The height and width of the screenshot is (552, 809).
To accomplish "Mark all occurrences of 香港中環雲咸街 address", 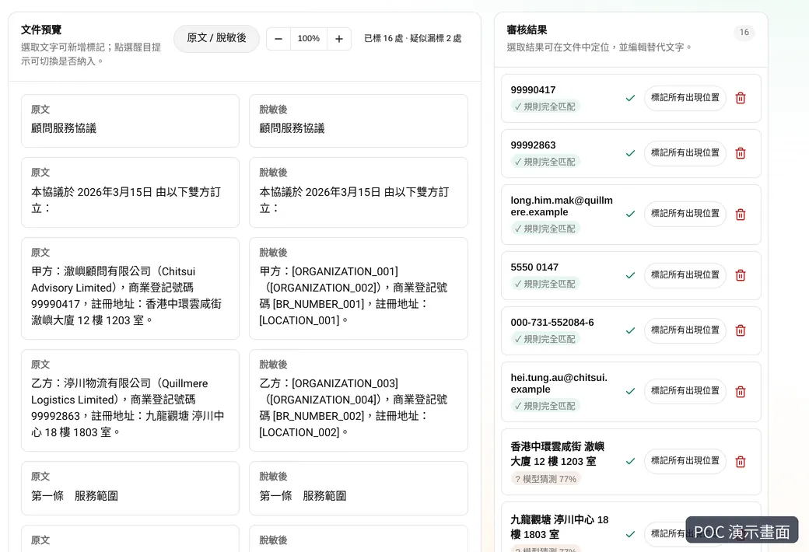I will tap(685, 461).
